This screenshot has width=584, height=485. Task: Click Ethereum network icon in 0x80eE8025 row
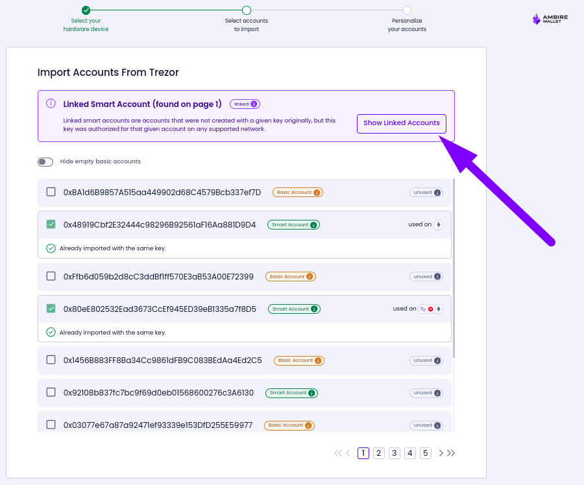coord(439,309)
